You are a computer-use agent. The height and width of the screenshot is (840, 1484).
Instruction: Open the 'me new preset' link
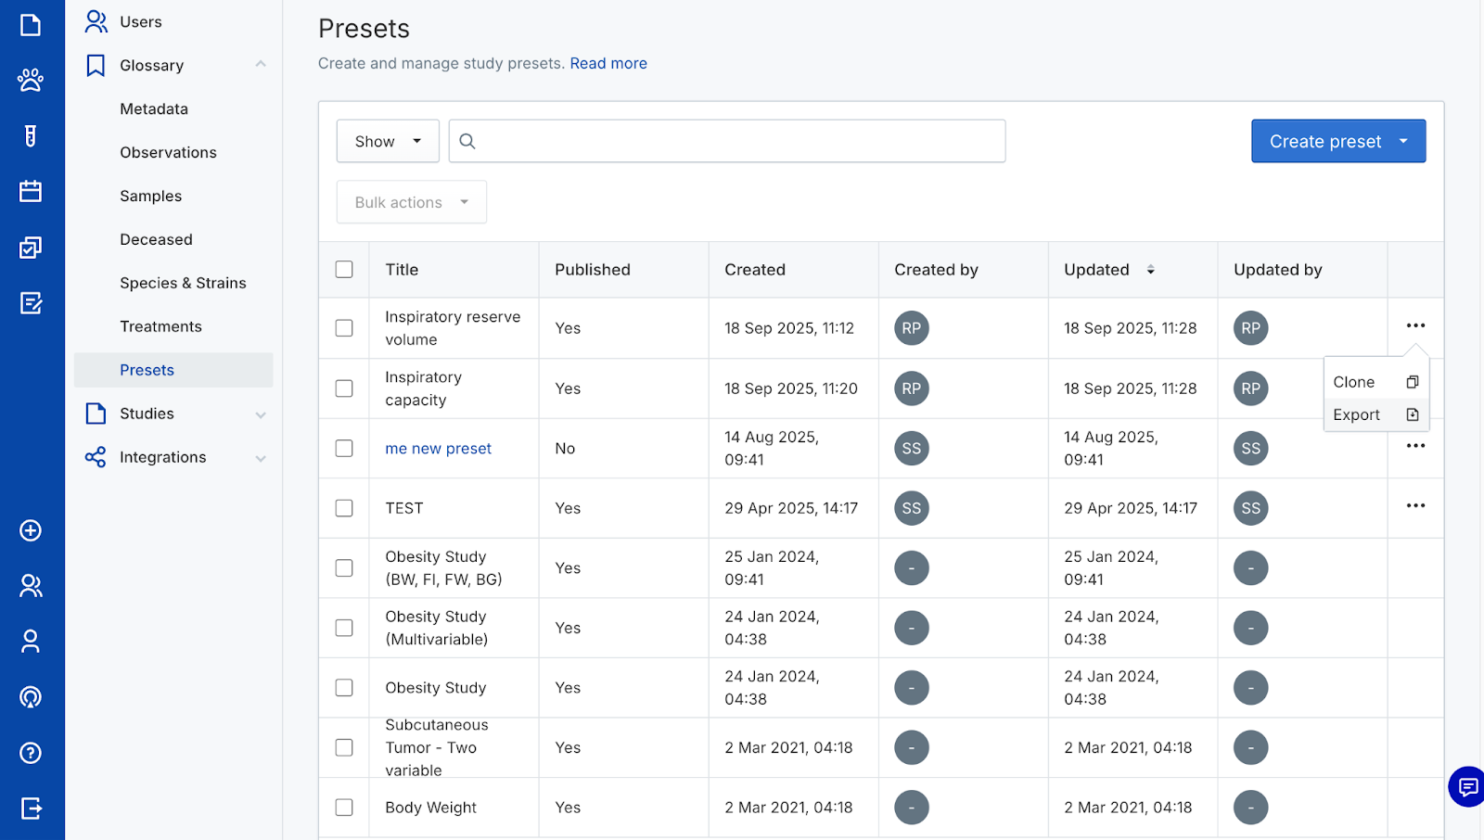pyautogui.click(x=438, y=449)
